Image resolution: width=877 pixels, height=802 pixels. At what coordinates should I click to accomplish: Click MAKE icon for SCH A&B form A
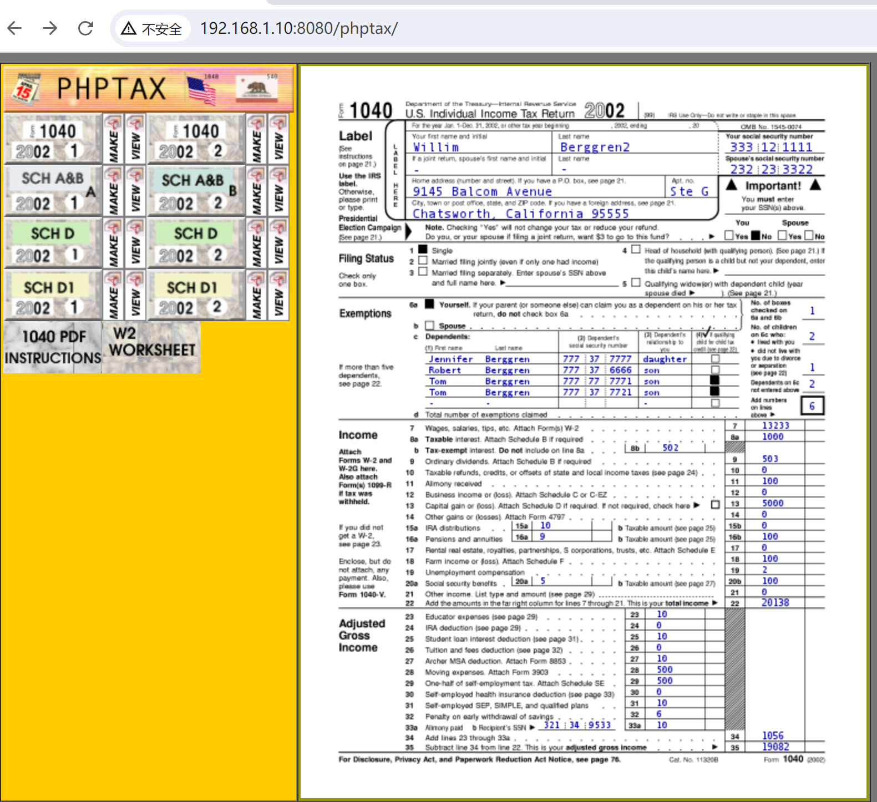113,191
